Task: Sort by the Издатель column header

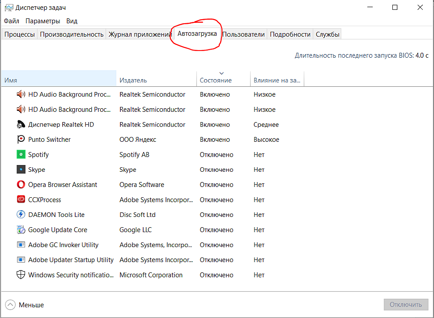Action: [x=157, y=78]
